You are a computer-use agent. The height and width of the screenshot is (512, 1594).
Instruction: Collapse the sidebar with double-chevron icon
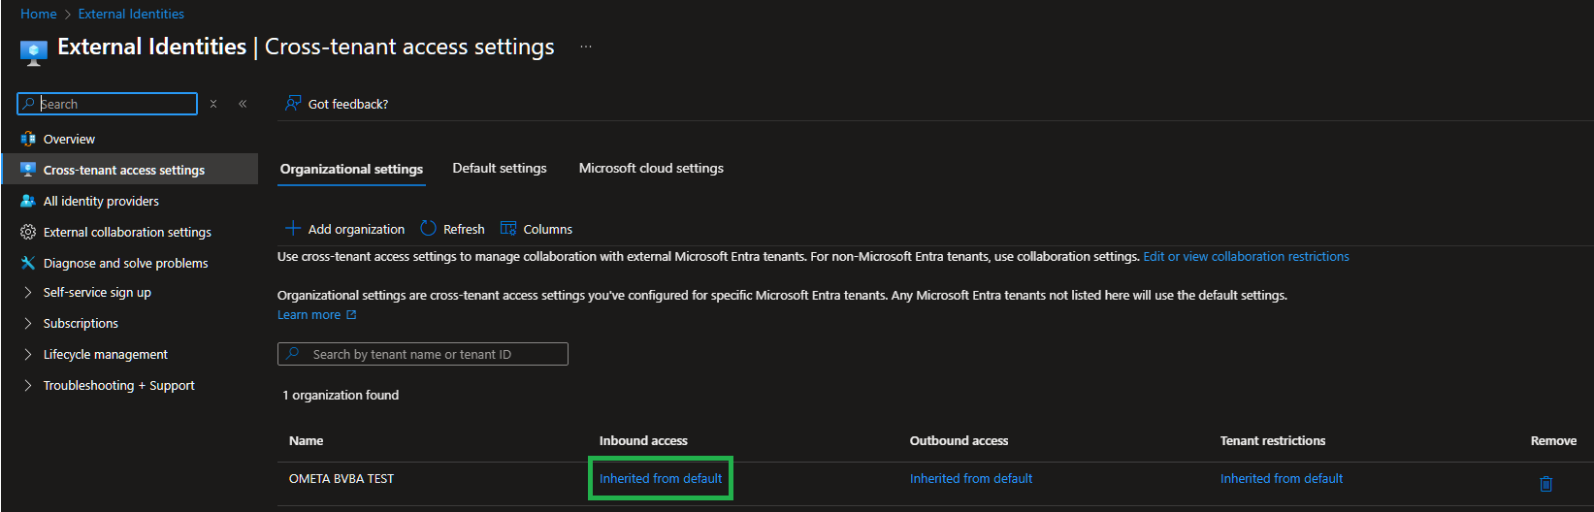pos(243,104)
